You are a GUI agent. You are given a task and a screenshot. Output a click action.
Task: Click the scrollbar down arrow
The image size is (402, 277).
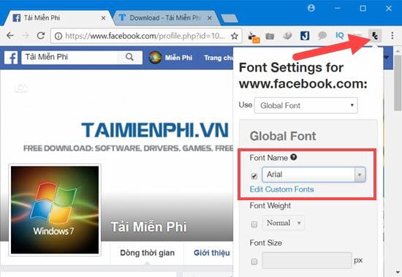tap(398, 272)
